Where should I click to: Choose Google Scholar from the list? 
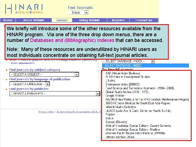115,96
